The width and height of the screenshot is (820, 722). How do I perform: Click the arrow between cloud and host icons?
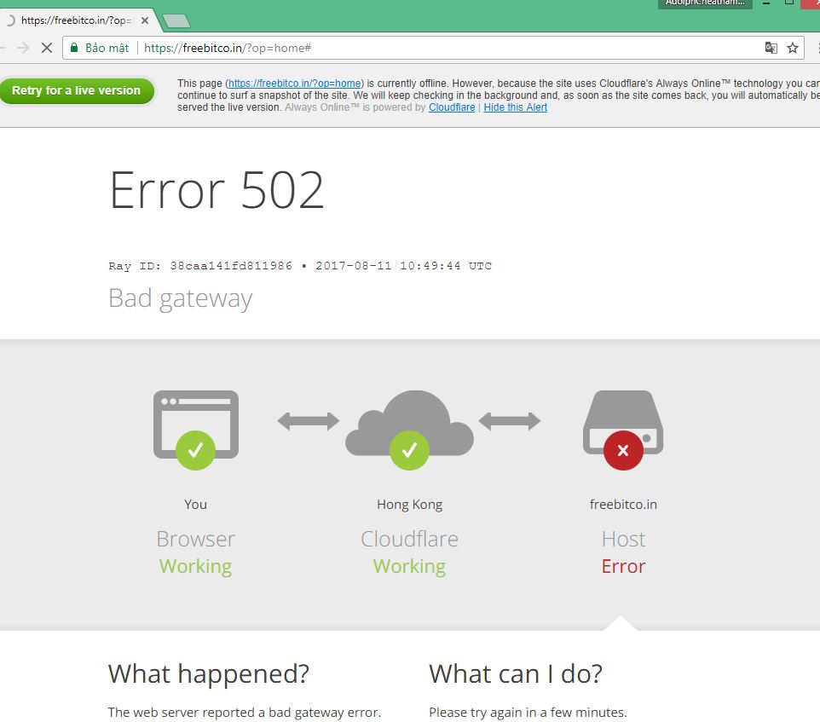510,421
